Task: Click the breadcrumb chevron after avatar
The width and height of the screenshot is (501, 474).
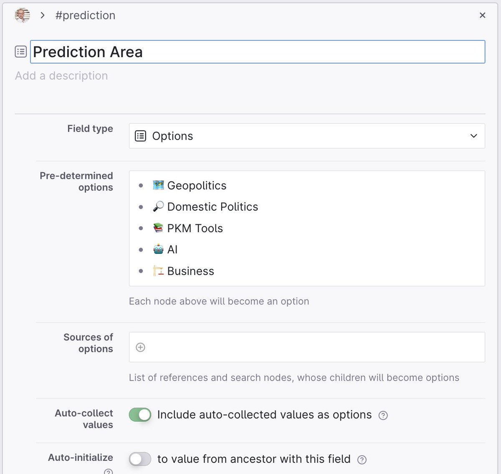Action: coord(43,15)
